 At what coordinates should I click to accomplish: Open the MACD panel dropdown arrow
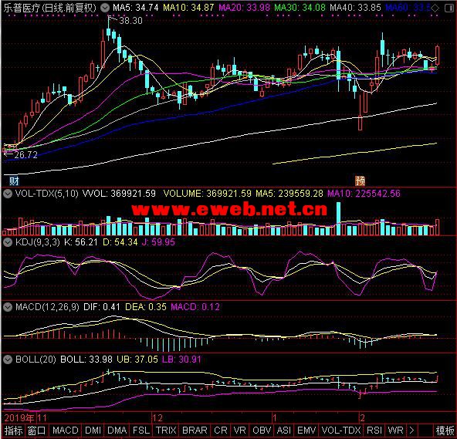point(8,307)
